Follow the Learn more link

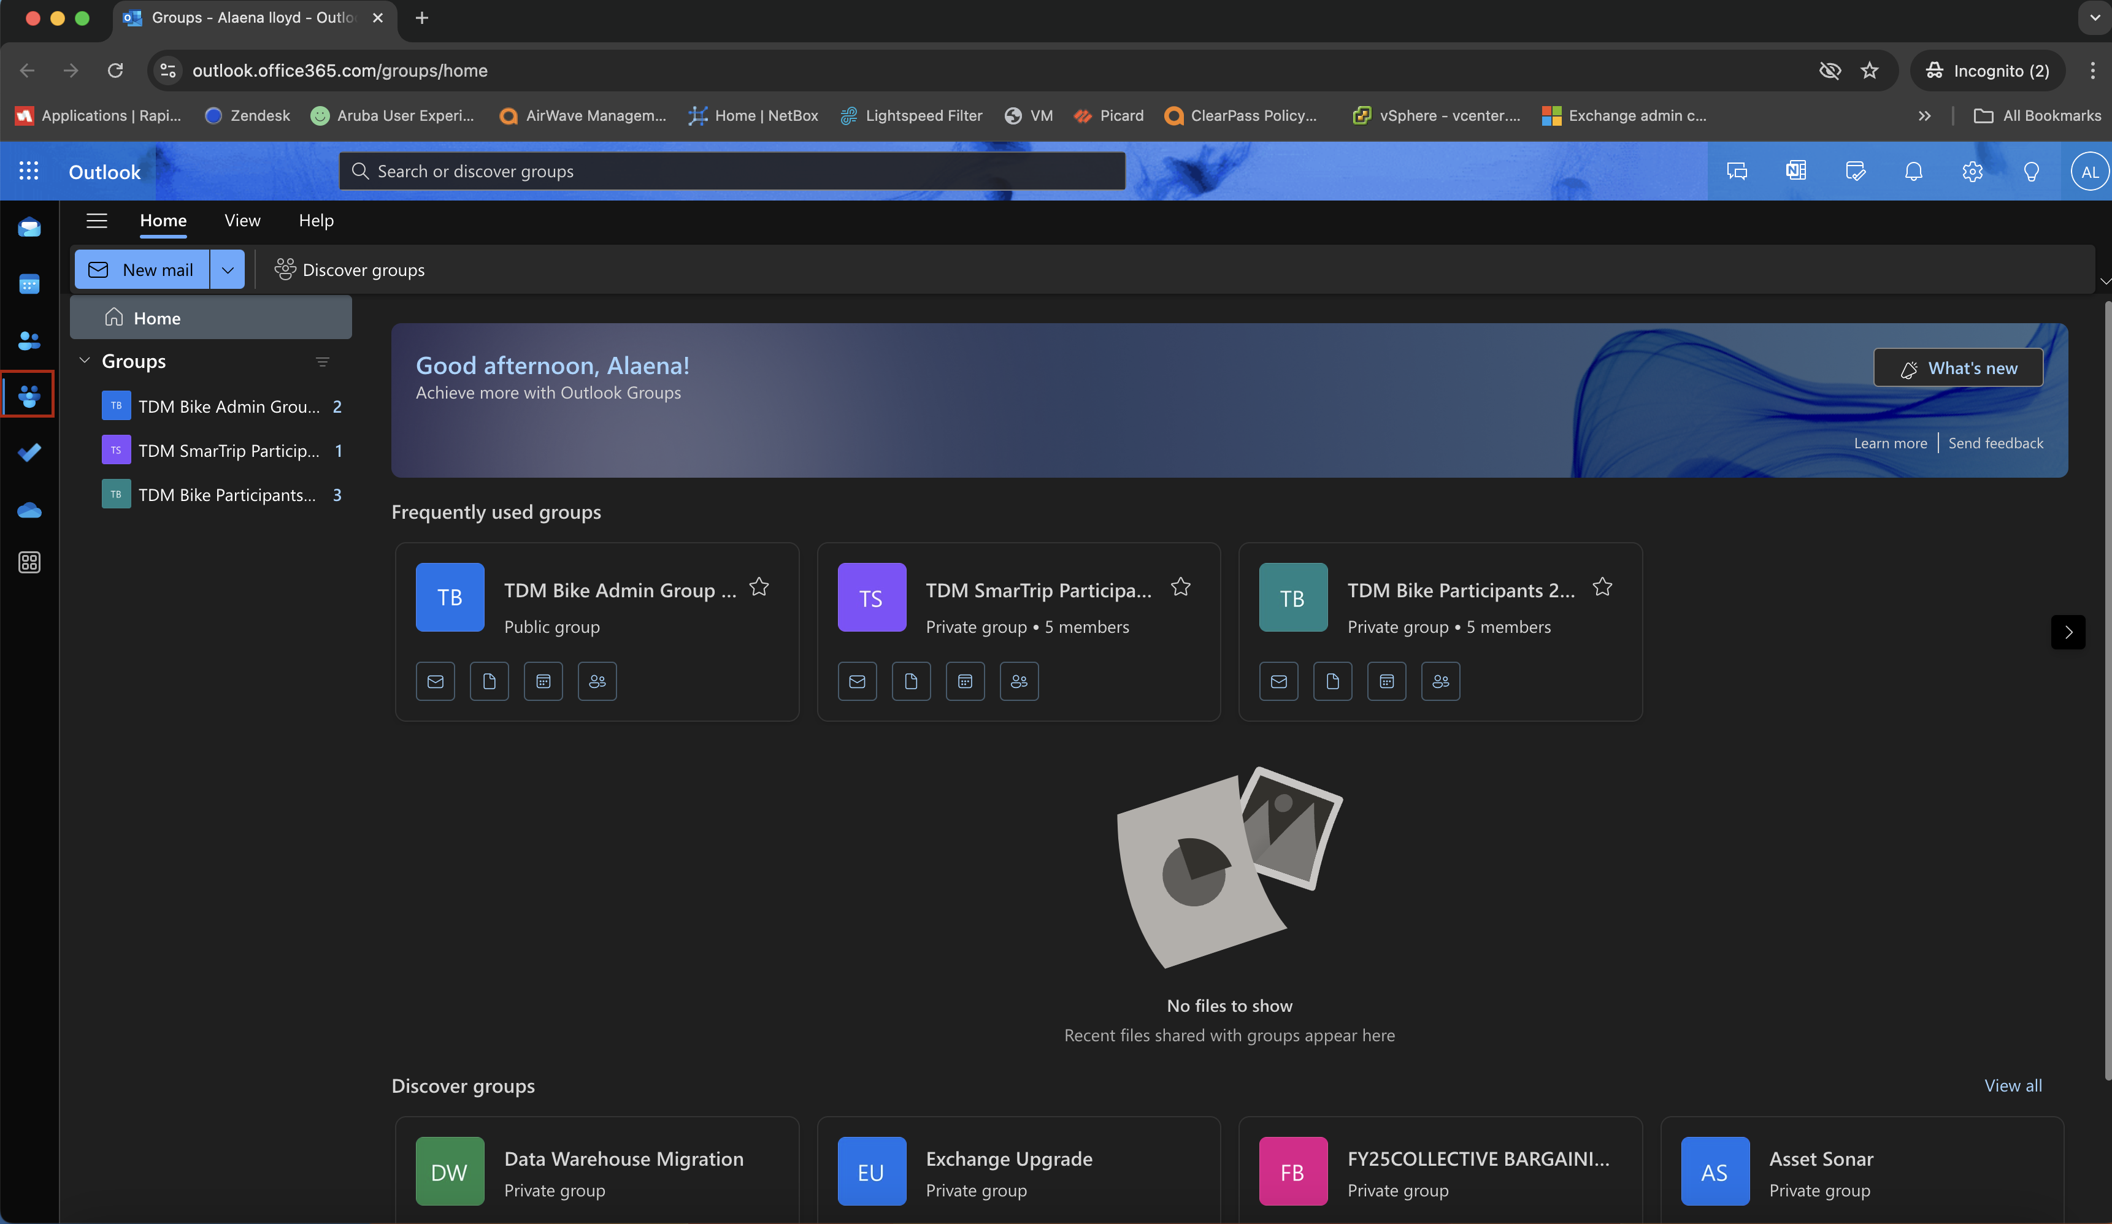1890,443
